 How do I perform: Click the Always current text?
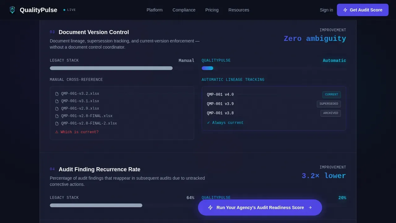(x=228, y=123)
